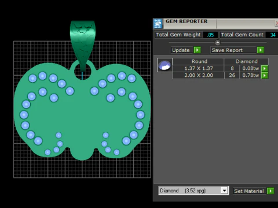Select the Round column header
This screenshot has height=208, width=278.
pos(199,61)
